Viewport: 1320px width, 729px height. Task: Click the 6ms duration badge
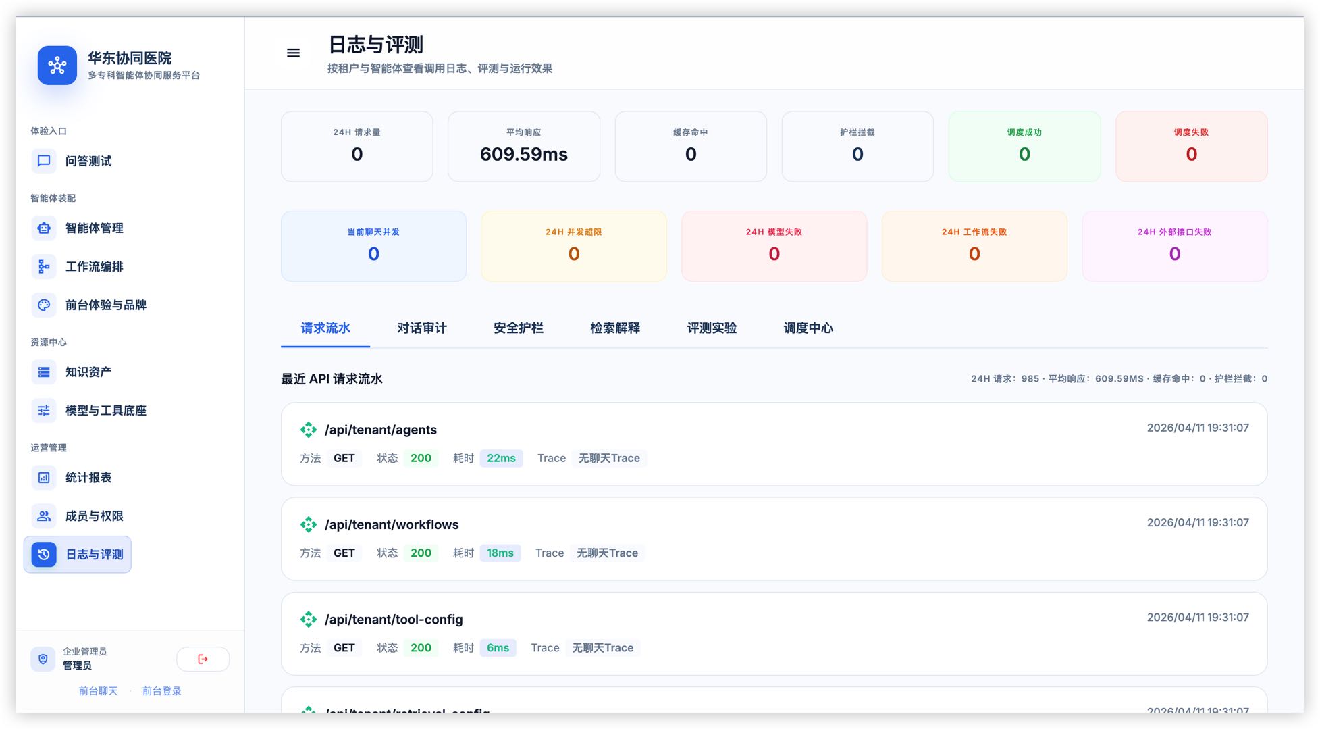point(498,647)
